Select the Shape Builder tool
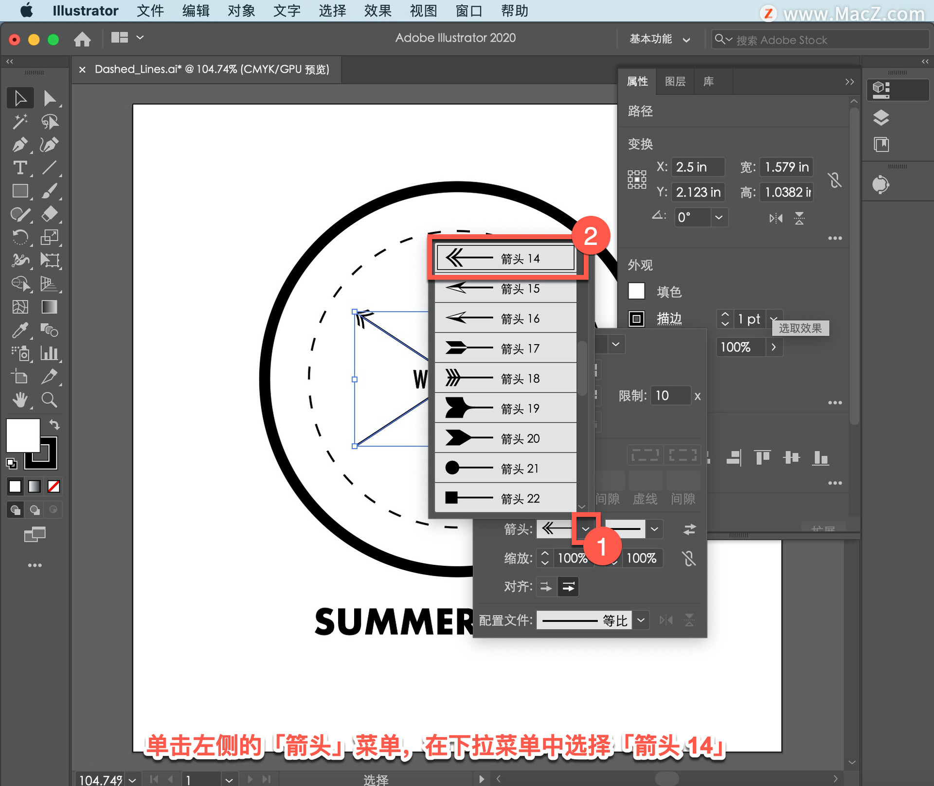The width and height of the screenshot is (934, 786). click(20, 283)
